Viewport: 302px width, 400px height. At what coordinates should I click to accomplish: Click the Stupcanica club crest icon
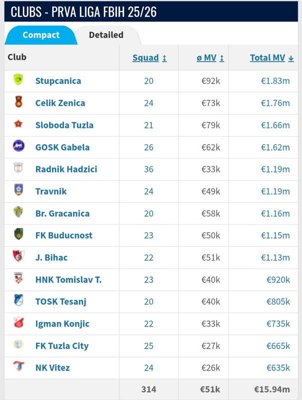18,79
